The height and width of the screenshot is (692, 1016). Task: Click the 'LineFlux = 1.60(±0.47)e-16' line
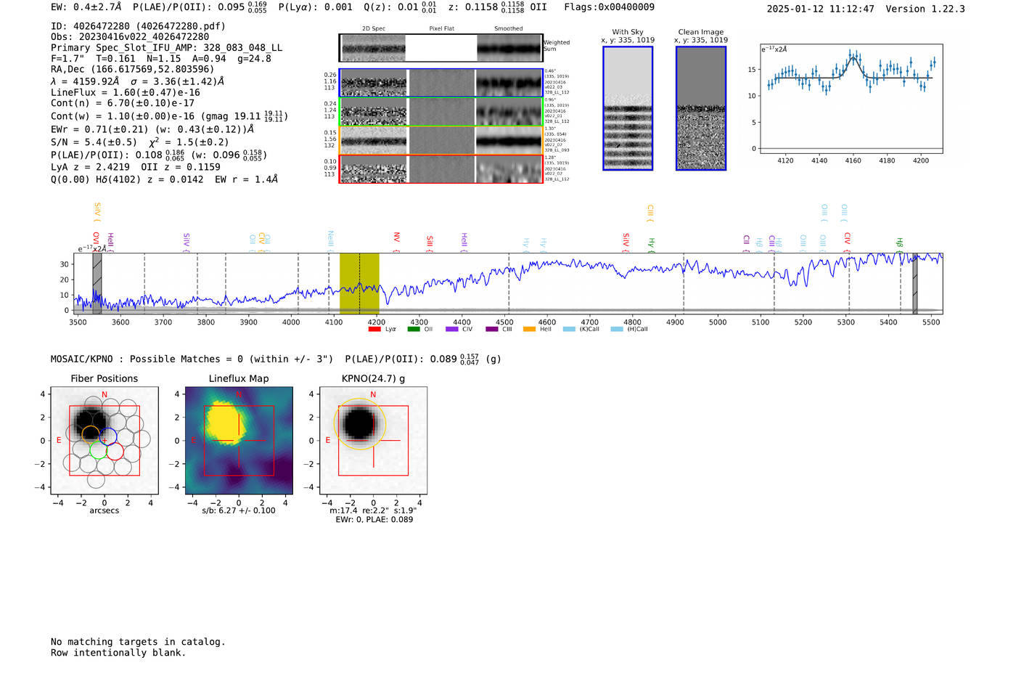[126, 92]
